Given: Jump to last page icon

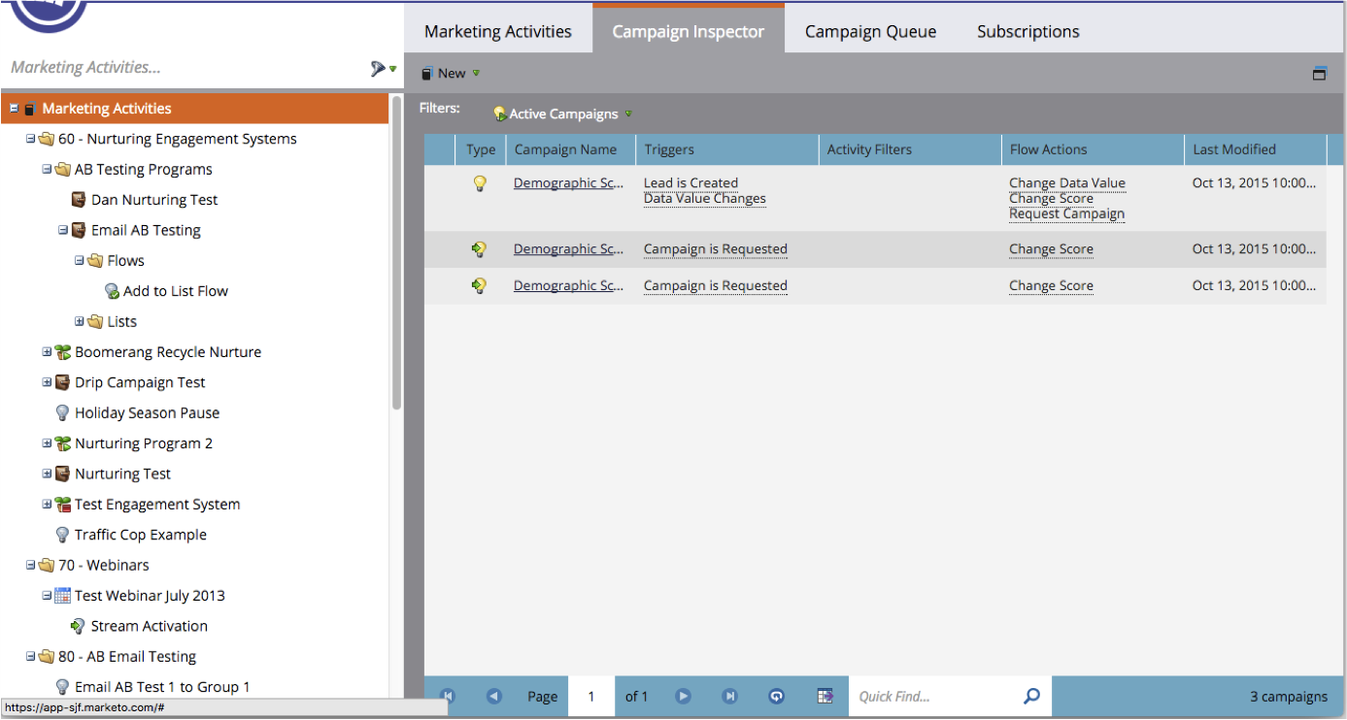Looking at the screenshot, I should pyautogui.click(x=729, y=696).
